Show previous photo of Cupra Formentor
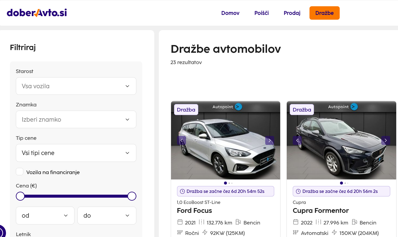 pos(297,140)
